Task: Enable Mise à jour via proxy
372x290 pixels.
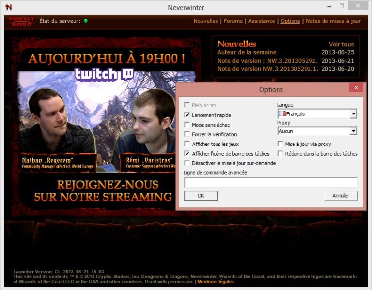Action: point(280,144)
